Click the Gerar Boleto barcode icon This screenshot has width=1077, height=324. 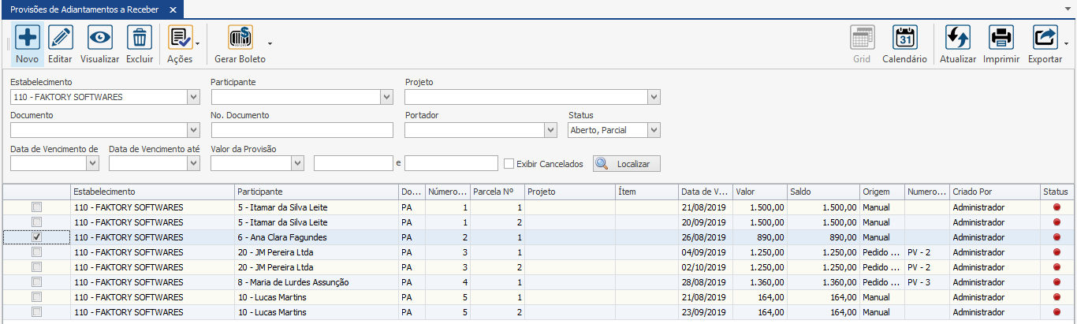[240, 38]
